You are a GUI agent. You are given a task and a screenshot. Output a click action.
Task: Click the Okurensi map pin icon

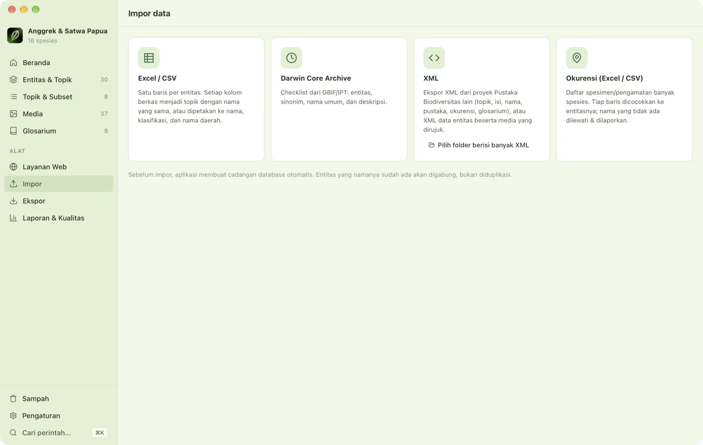576,58
